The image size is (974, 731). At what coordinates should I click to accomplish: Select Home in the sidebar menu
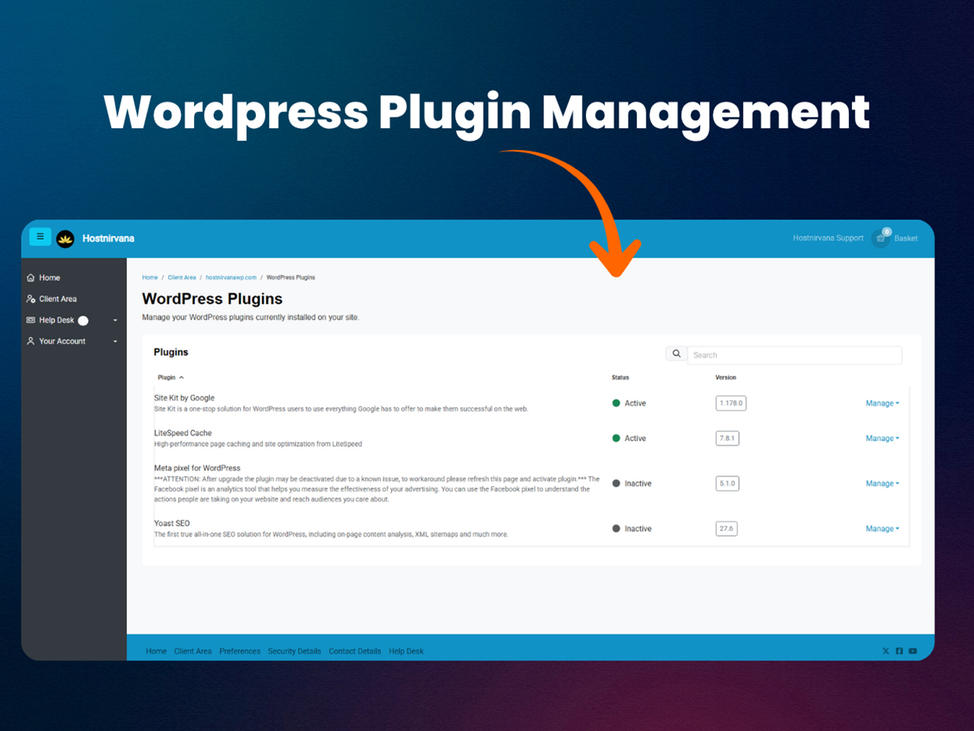(49, 277)
